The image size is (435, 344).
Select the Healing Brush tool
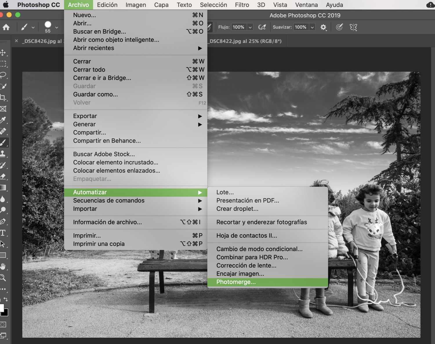click(x=3, y=131)
